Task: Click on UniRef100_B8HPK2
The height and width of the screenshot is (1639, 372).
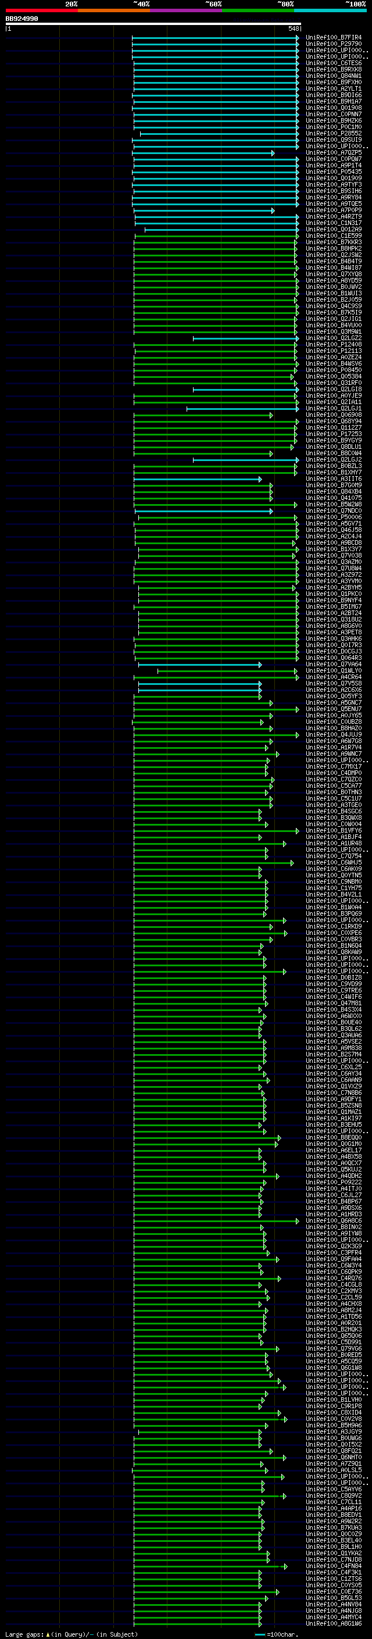Action: [x=334, y=248]
